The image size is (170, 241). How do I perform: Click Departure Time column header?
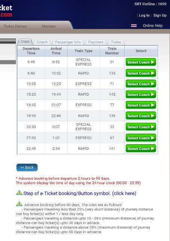click(x=31, y=51)
